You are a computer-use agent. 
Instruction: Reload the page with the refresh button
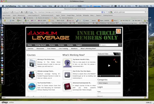click(12, 12)
